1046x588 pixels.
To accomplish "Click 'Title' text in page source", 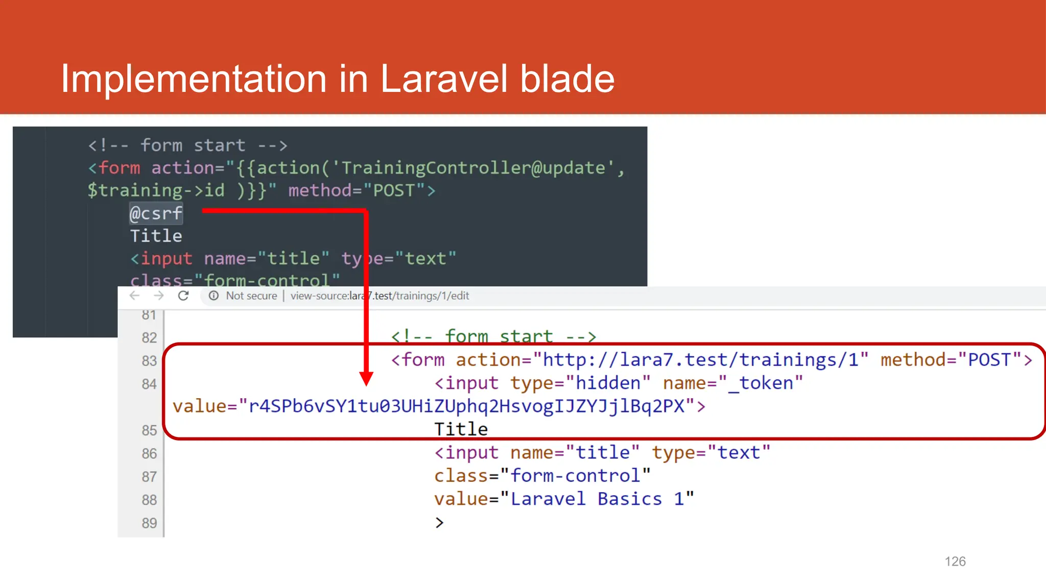I will (461, 429).
